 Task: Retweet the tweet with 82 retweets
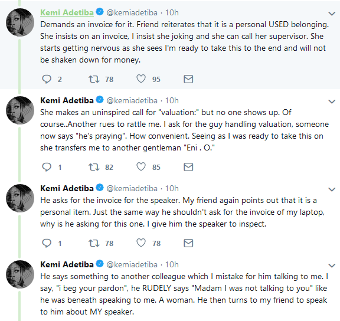click(94, 167)
